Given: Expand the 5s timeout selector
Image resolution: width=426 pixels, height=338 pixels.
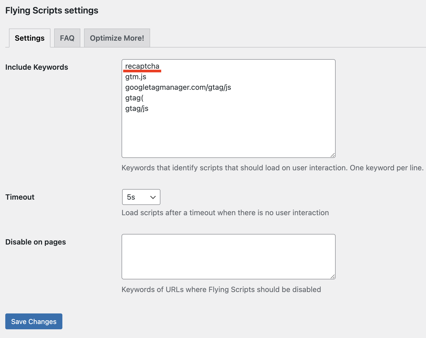Looking at the screenshot, I should pyautogui.click(x=141, y=197).
